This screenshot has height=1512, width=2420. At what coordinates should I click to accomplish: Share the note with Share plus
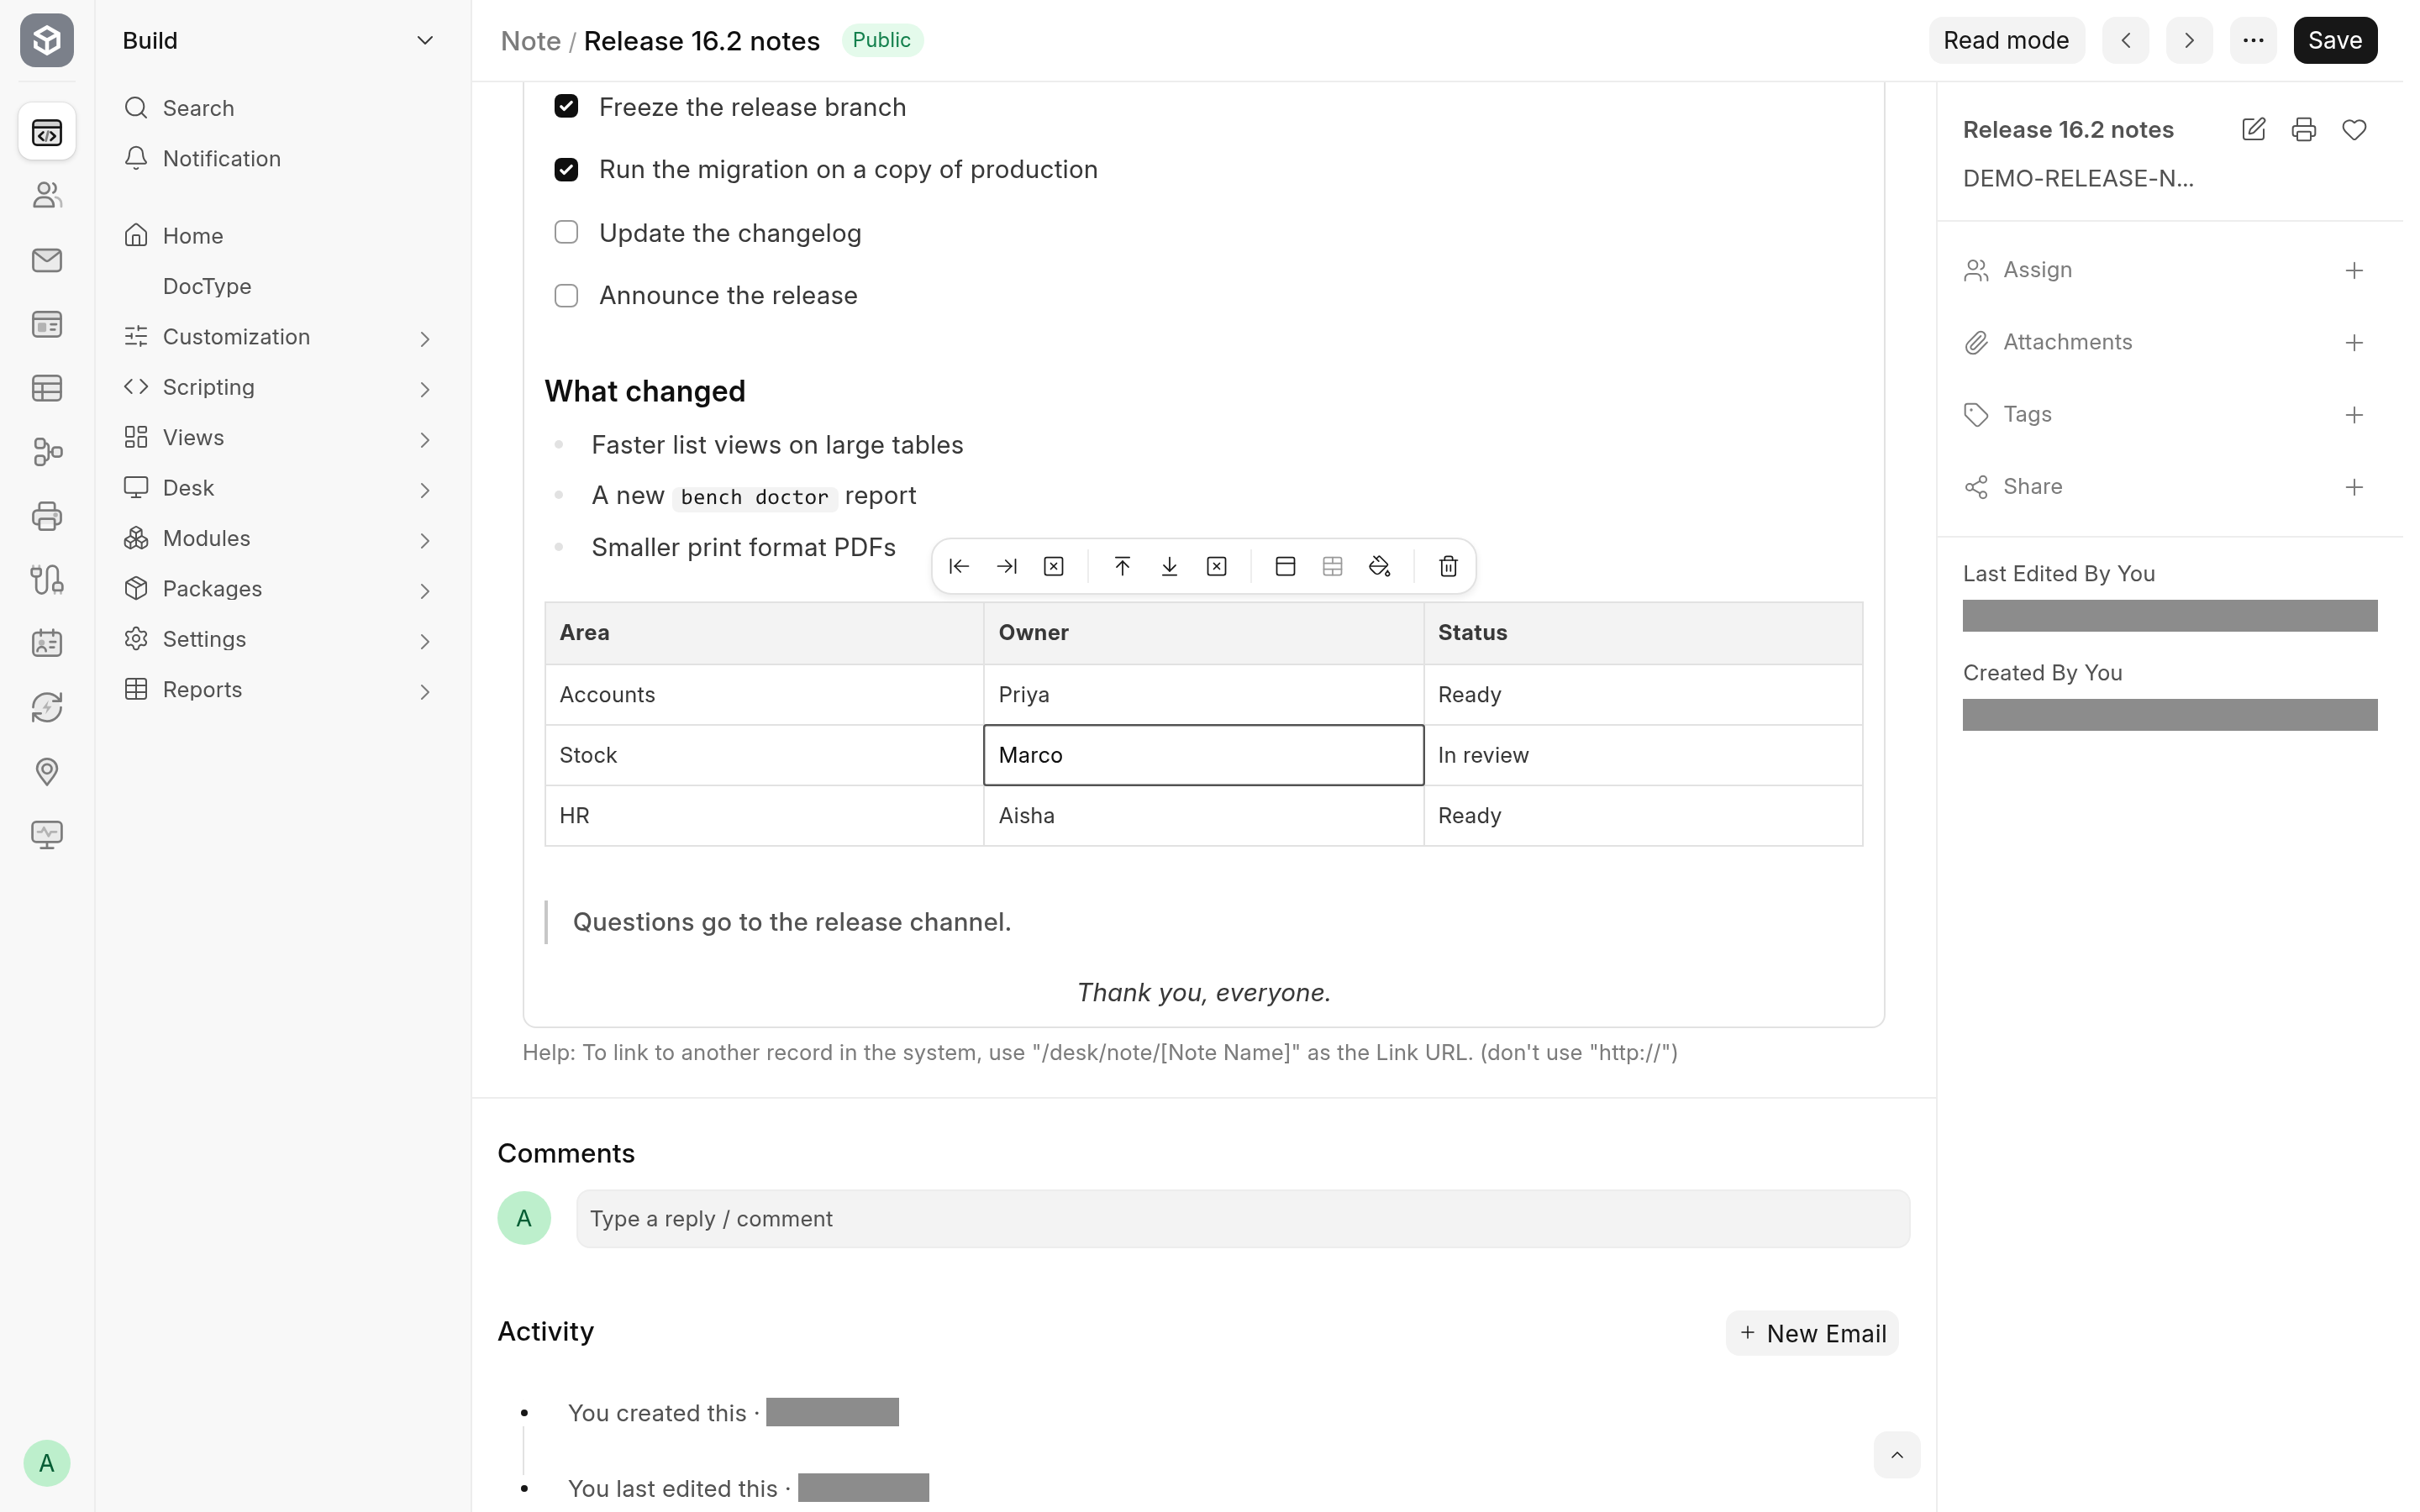pos(2354,487)
